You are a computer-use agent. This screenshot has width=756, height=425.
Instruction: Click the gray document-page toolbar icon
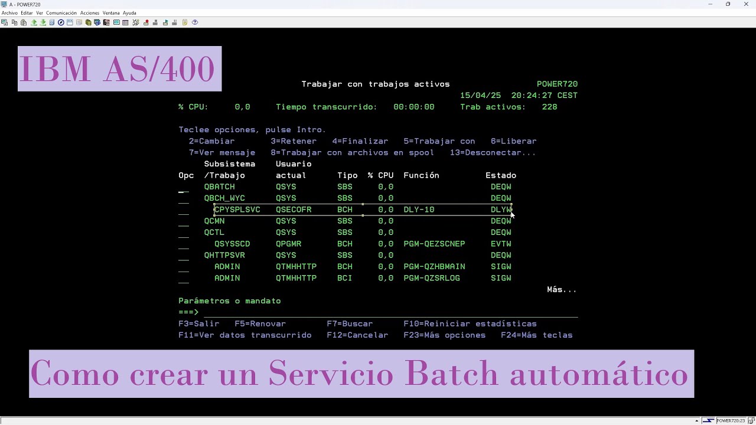[79, 22]
